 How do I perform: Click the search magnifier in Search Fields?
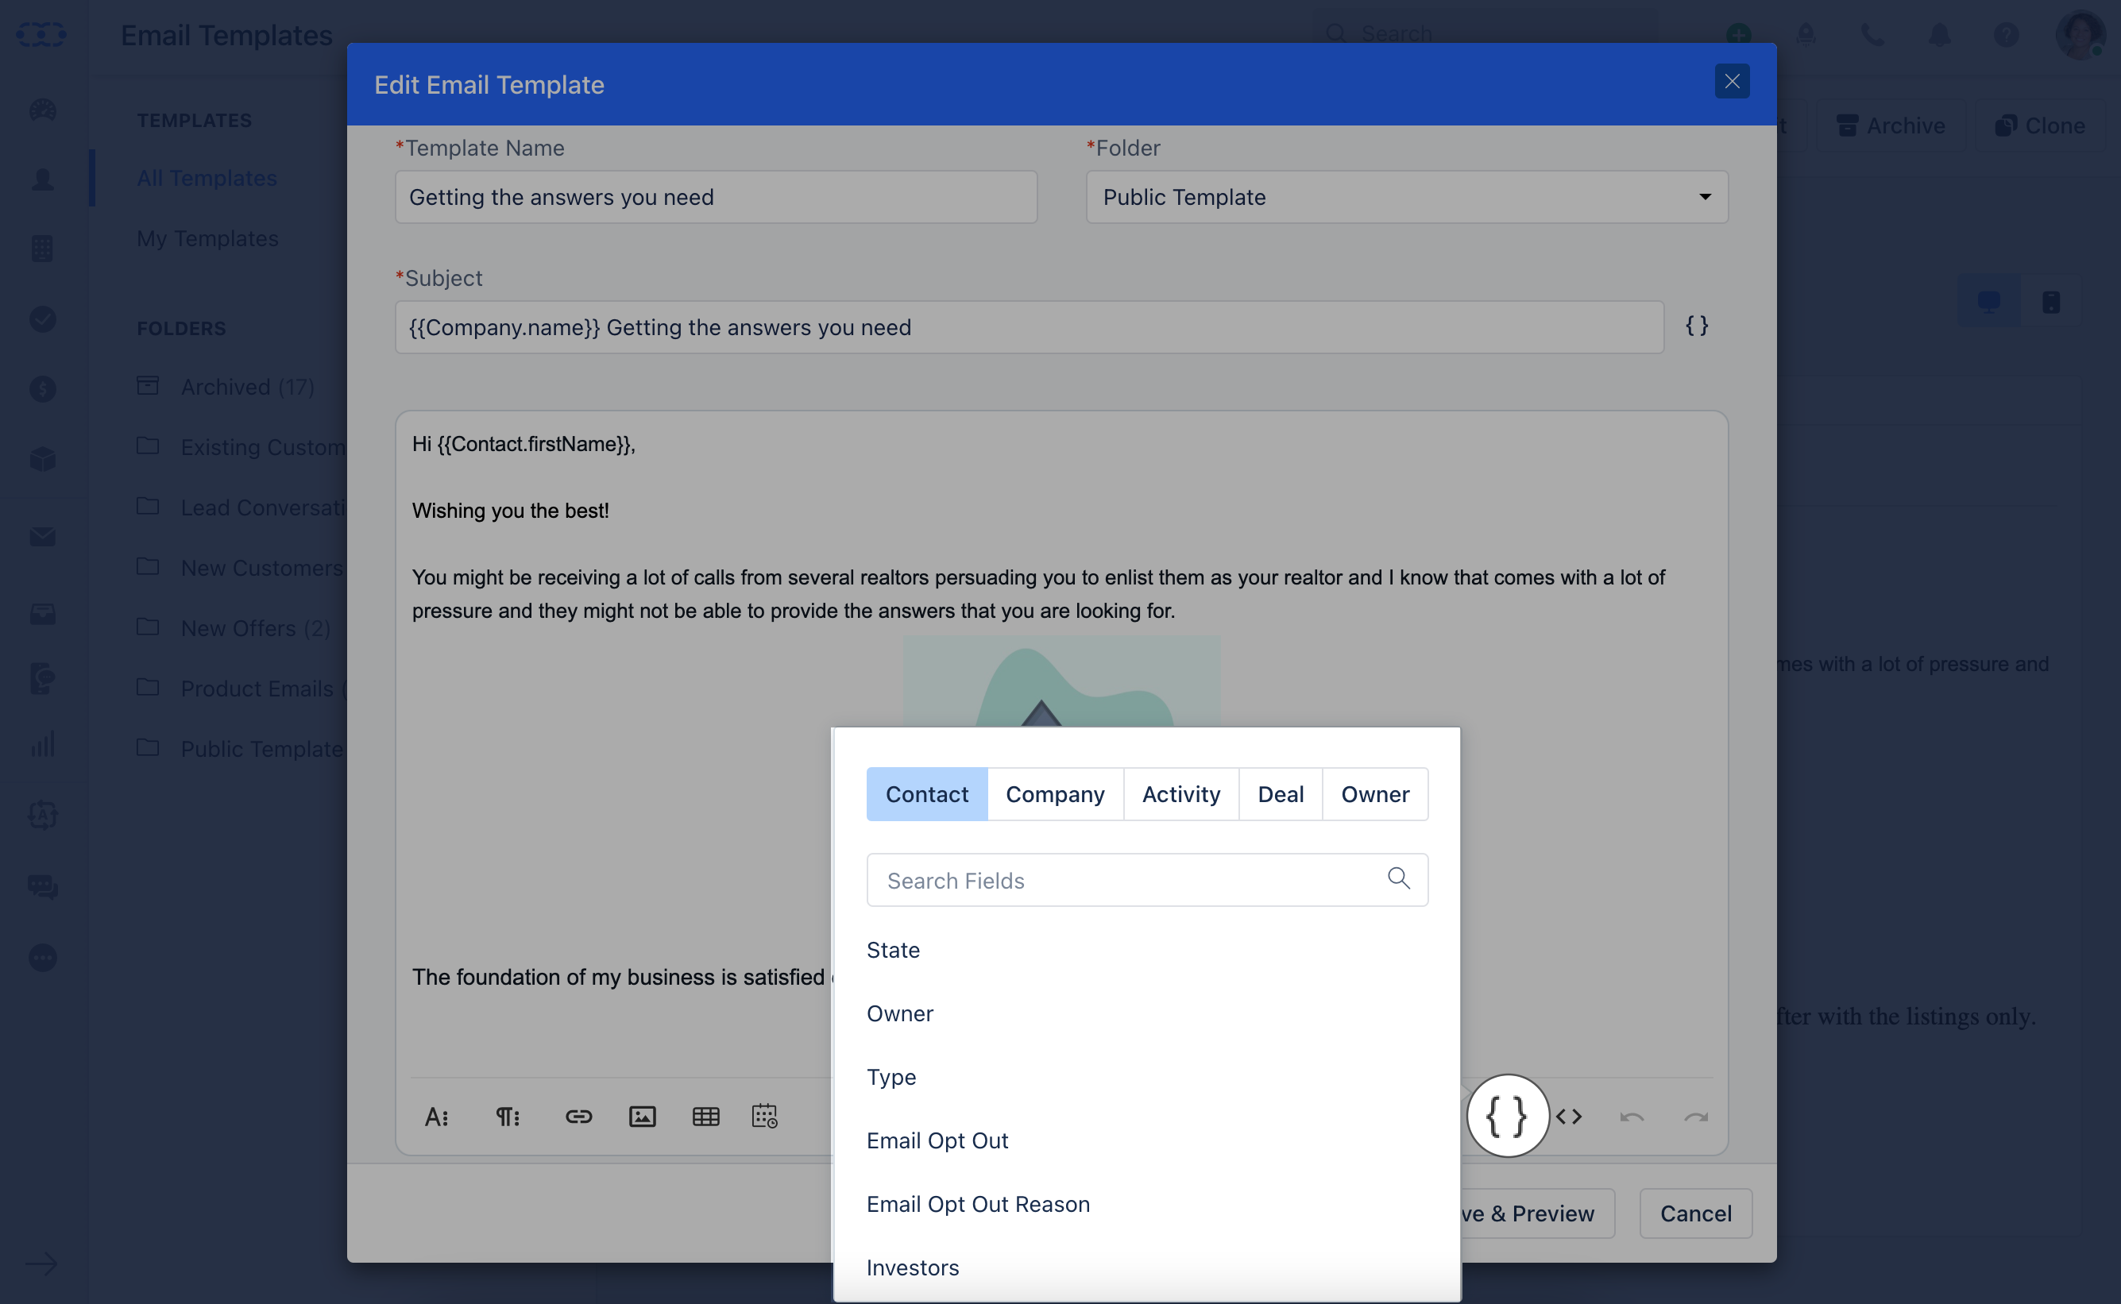tap(1398, 878)
